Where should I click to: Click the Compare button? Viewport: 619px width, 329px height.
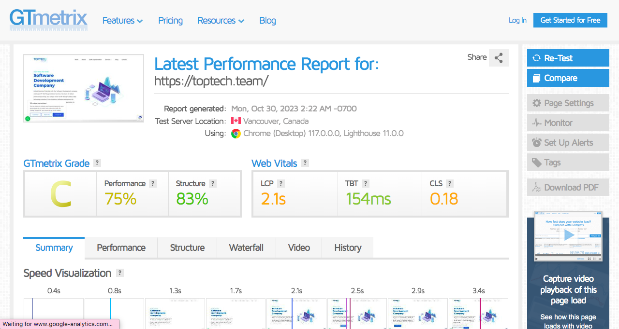(568, 78)
